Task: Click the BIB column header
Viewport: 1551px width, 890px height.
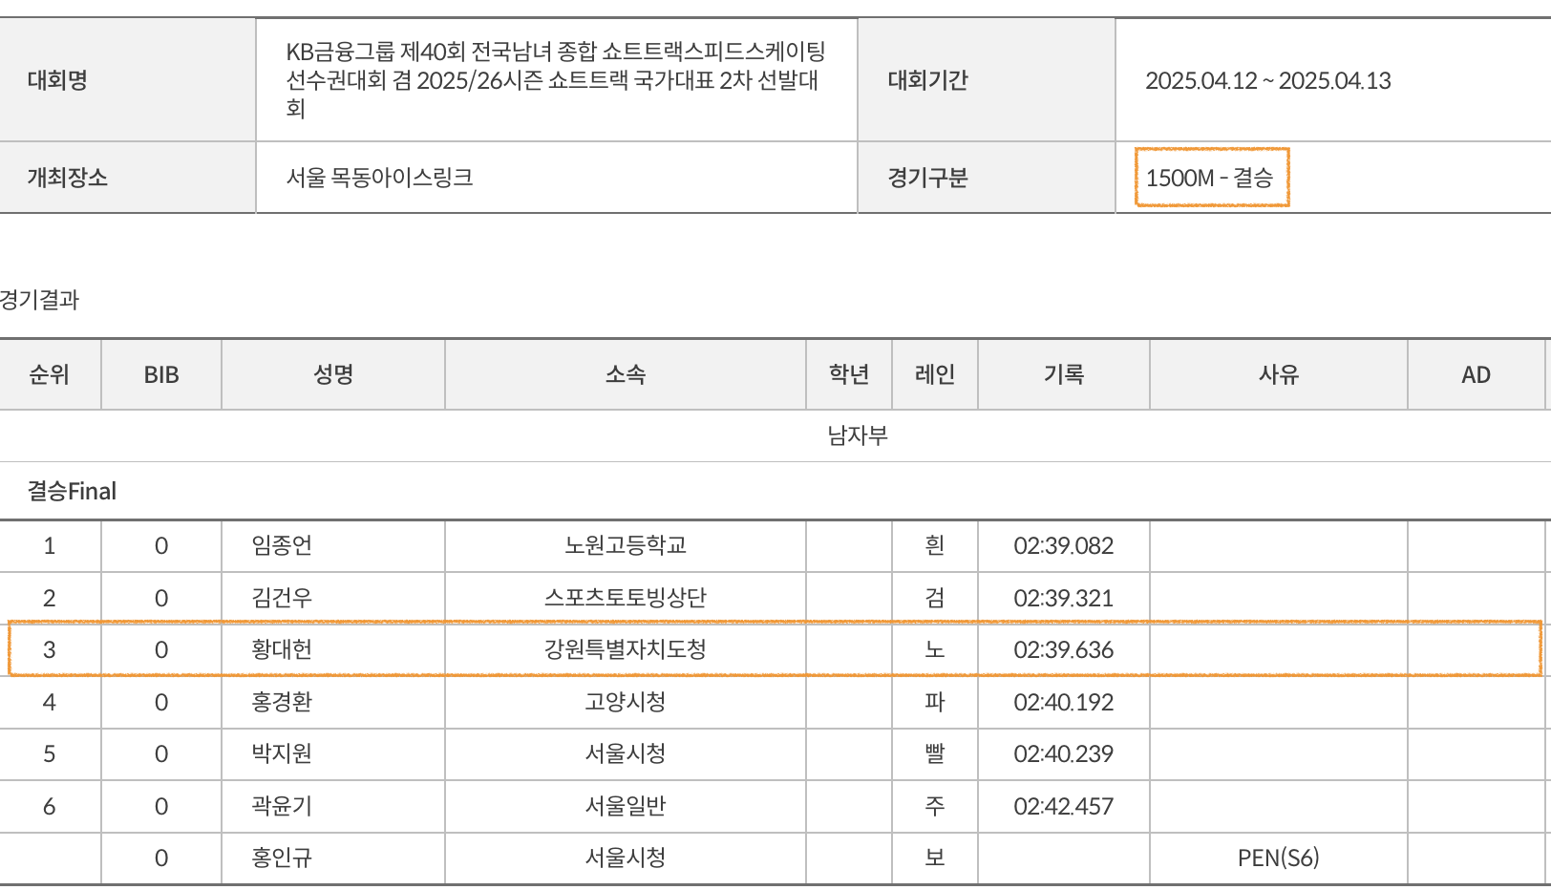Action: pos(161,374)
